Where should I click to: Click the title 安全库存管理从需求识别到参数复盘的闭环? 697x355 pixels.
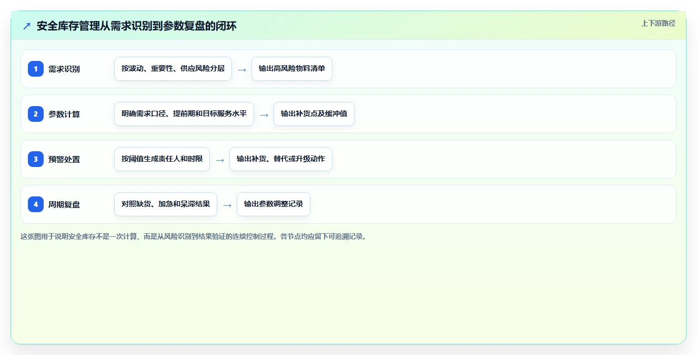[x=137, y=26]
